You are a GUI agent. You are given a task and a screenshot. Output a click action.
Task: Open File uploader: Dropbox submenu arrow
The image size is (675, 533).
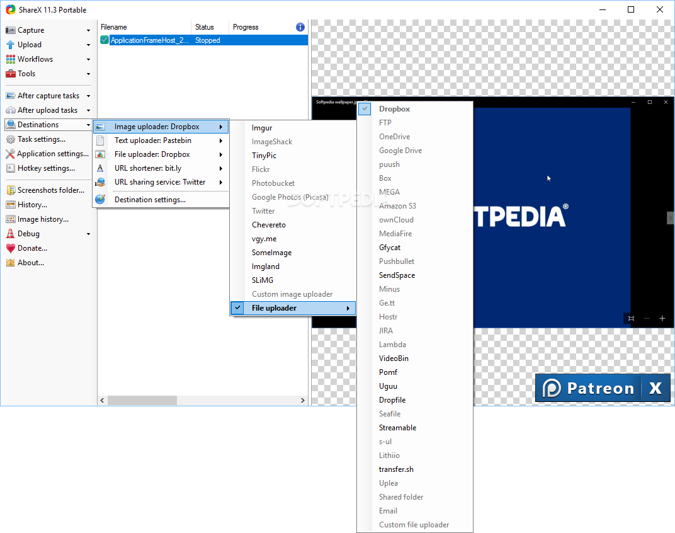coord(221,154)
